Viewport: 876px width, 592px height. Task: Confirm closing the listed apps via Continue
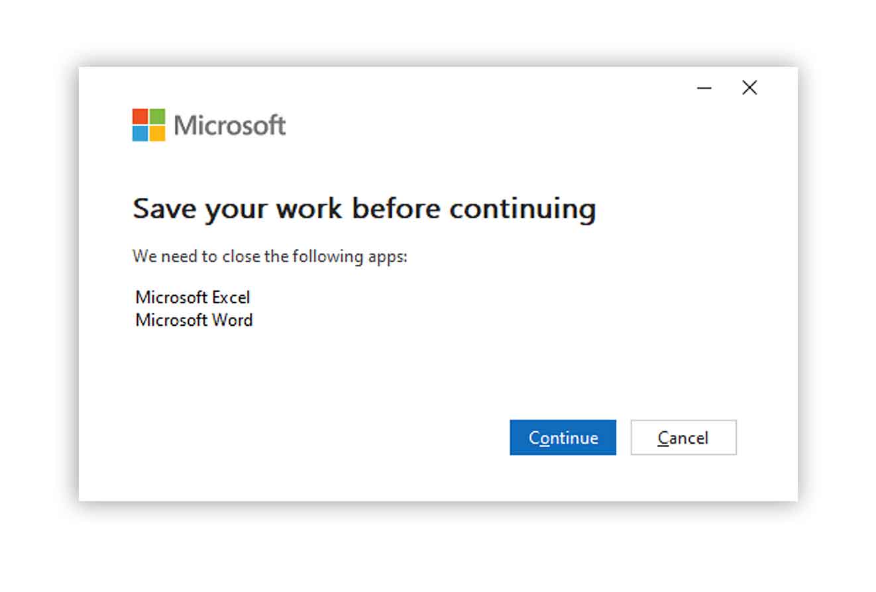pyautogui.click(x=563, y=438)
